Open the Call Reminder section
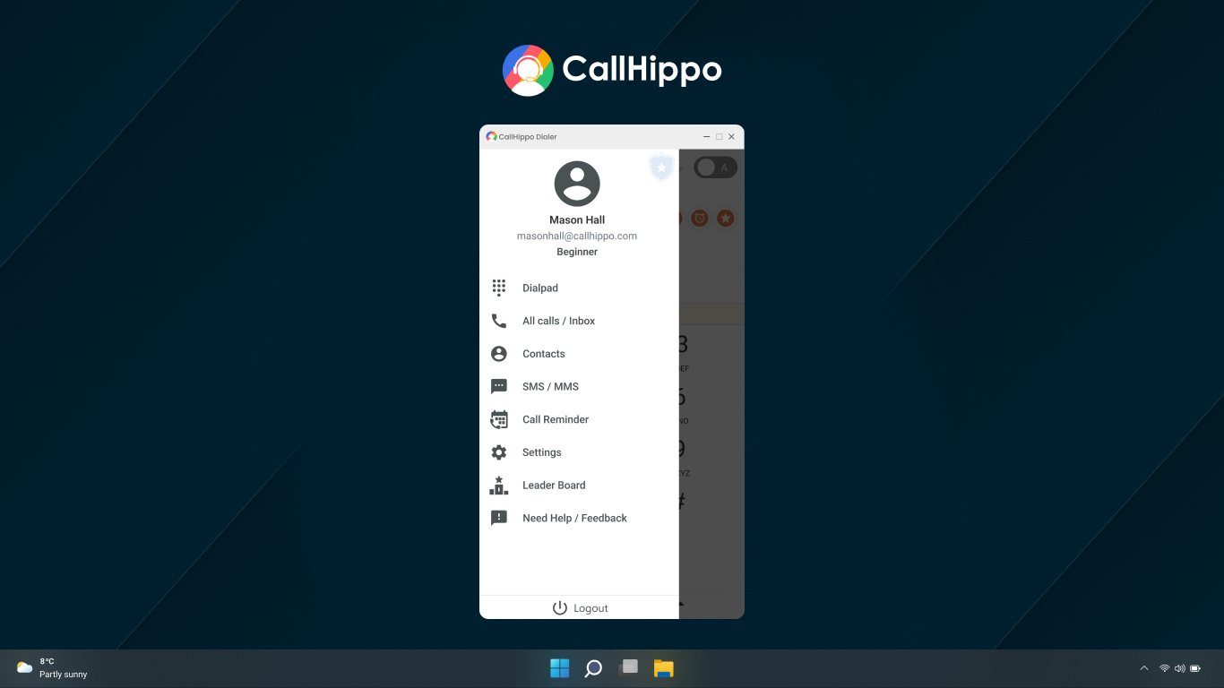Image resolution: width=1224 pixels, height=688 pixels. pos(555,419)
